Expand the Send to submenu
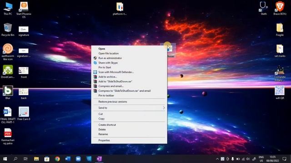 coord(129,108)
